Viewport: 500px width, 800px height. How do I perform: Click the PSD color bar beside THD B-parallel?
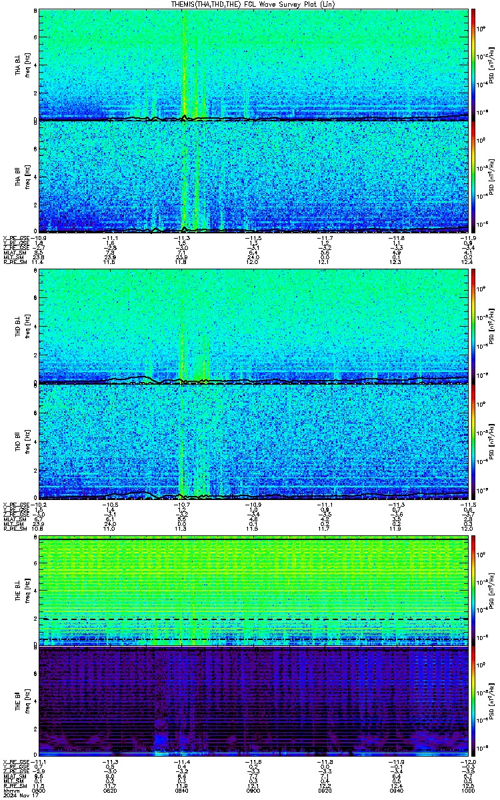point(473,441)
